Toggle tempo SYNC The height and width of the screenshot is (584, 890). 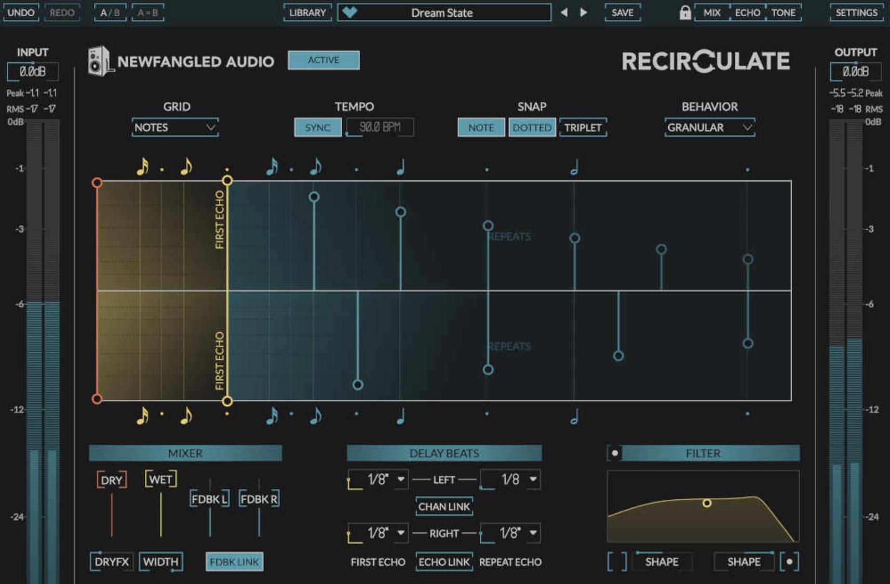(318, 127)
